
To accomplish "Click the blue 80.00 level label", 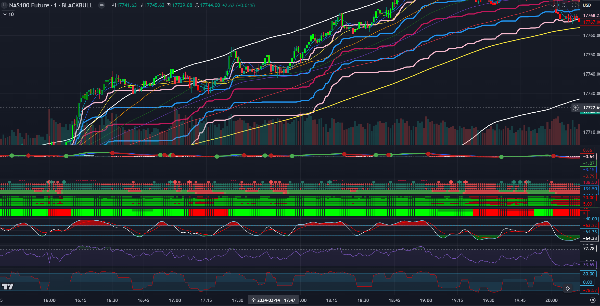I will pos(589,274).
